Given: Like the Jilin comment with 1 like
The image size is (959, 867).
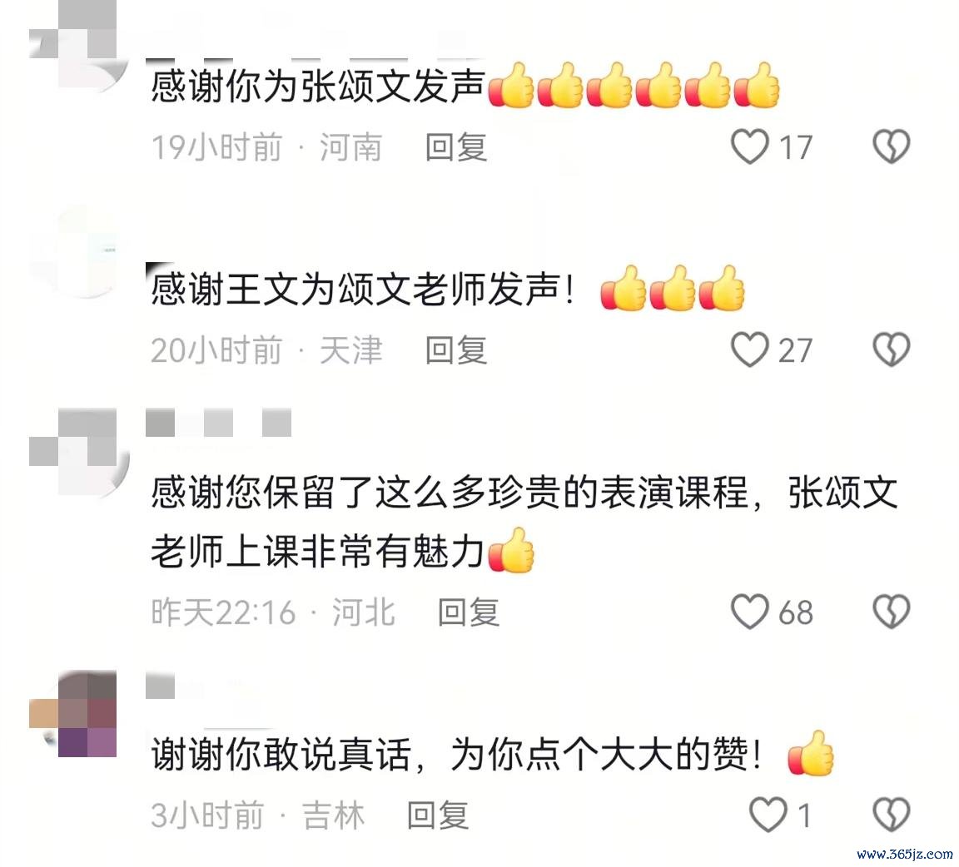Looking at the screenshot, I should (x=768, y=815).
